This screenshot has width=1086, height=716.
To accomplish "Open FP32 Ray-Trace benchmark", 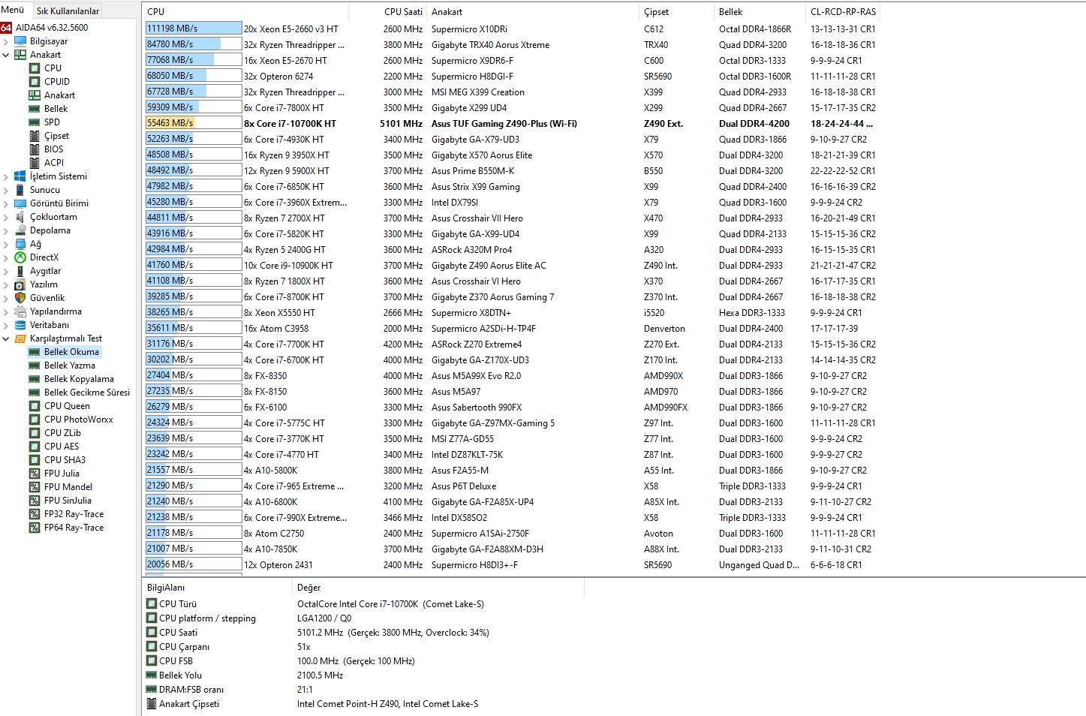I will point(74,514).
